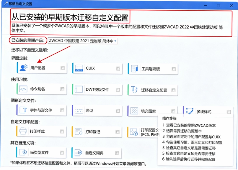
Task: Click the 命令别名 label text
Action: [38, 89]
